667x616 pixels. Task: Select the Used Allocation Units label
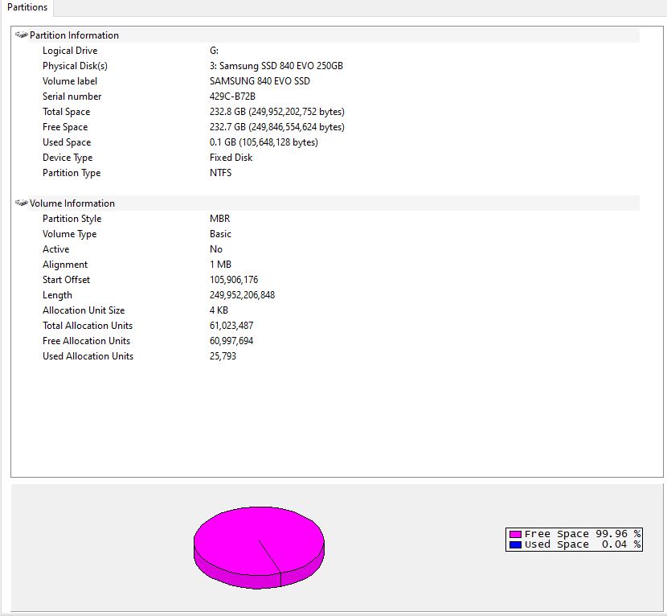88,356
